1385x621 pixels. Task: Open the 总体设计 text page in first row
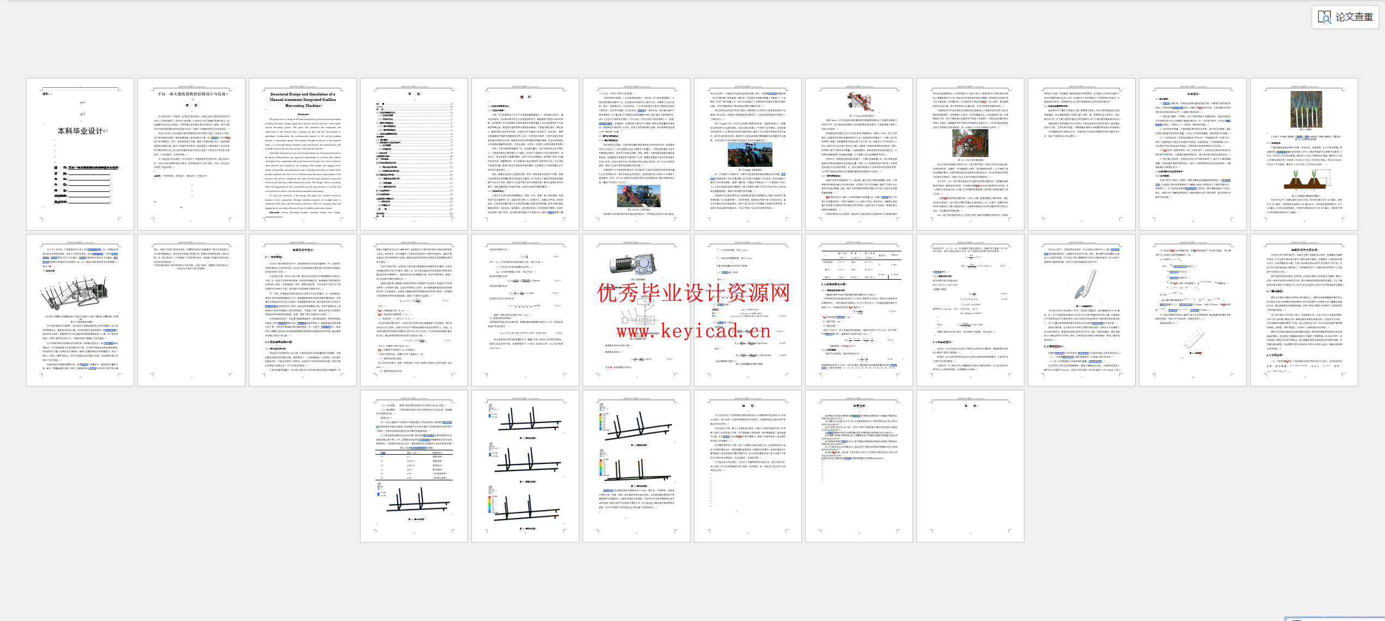[1193, 154]
